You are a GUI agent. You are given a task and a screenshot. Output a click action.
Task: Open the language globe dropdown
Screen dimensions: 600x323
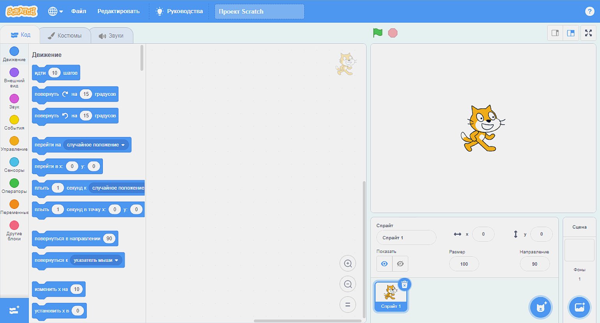55,11
